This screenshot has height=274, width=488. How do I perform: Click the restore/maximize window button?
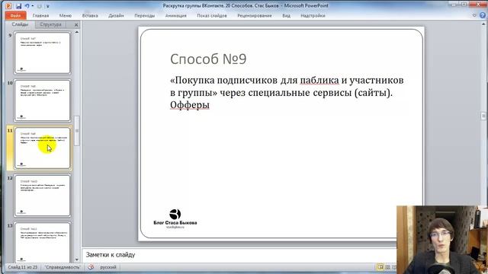pyautogui.click(x=464, y=5)
